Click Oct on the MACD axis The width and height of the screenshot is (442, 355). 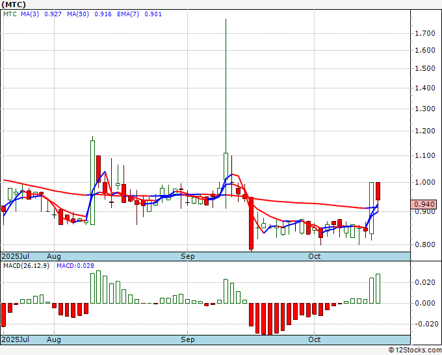[315, 339]
